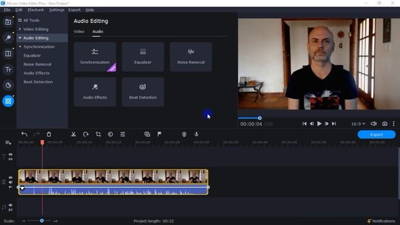Open the Transitions sidebar icon
The height and width of the screenshot is (225, 400).
click(x=8, y=54)
